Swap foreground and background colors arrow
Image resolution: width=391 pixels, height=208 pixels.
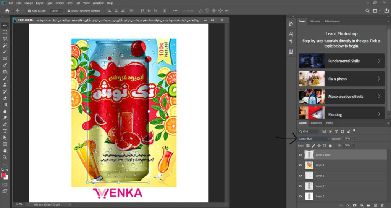pyautogui.click(x=7, y=170)
